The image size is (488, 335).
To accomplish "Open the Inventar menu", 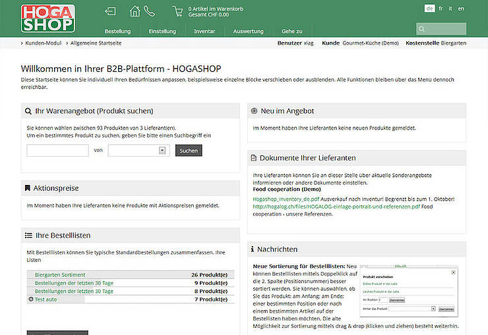I will click(204, 32).
